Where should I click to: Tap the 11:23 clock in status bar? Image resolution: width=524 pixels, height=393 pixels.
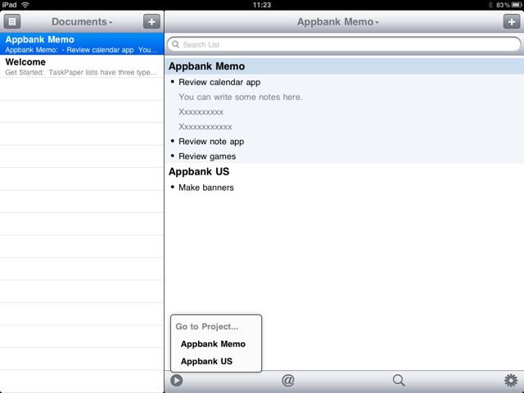(262, 5)
